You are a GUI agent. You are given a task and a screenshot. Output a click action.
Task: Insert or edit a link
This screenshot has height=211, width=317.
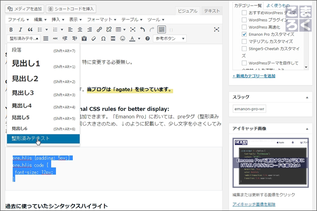[x=99, y=30]
